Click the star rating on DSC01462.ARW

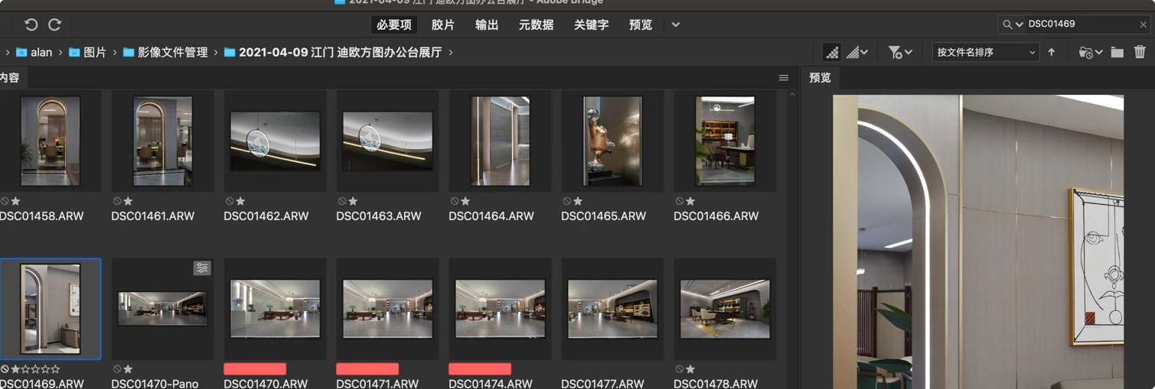coord(240,201)
